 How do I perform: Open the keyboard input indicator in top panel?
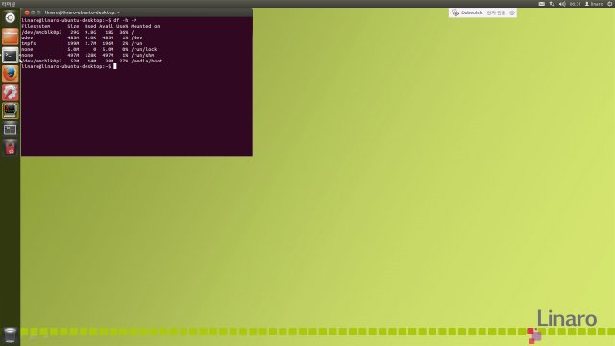pos(541,4)
